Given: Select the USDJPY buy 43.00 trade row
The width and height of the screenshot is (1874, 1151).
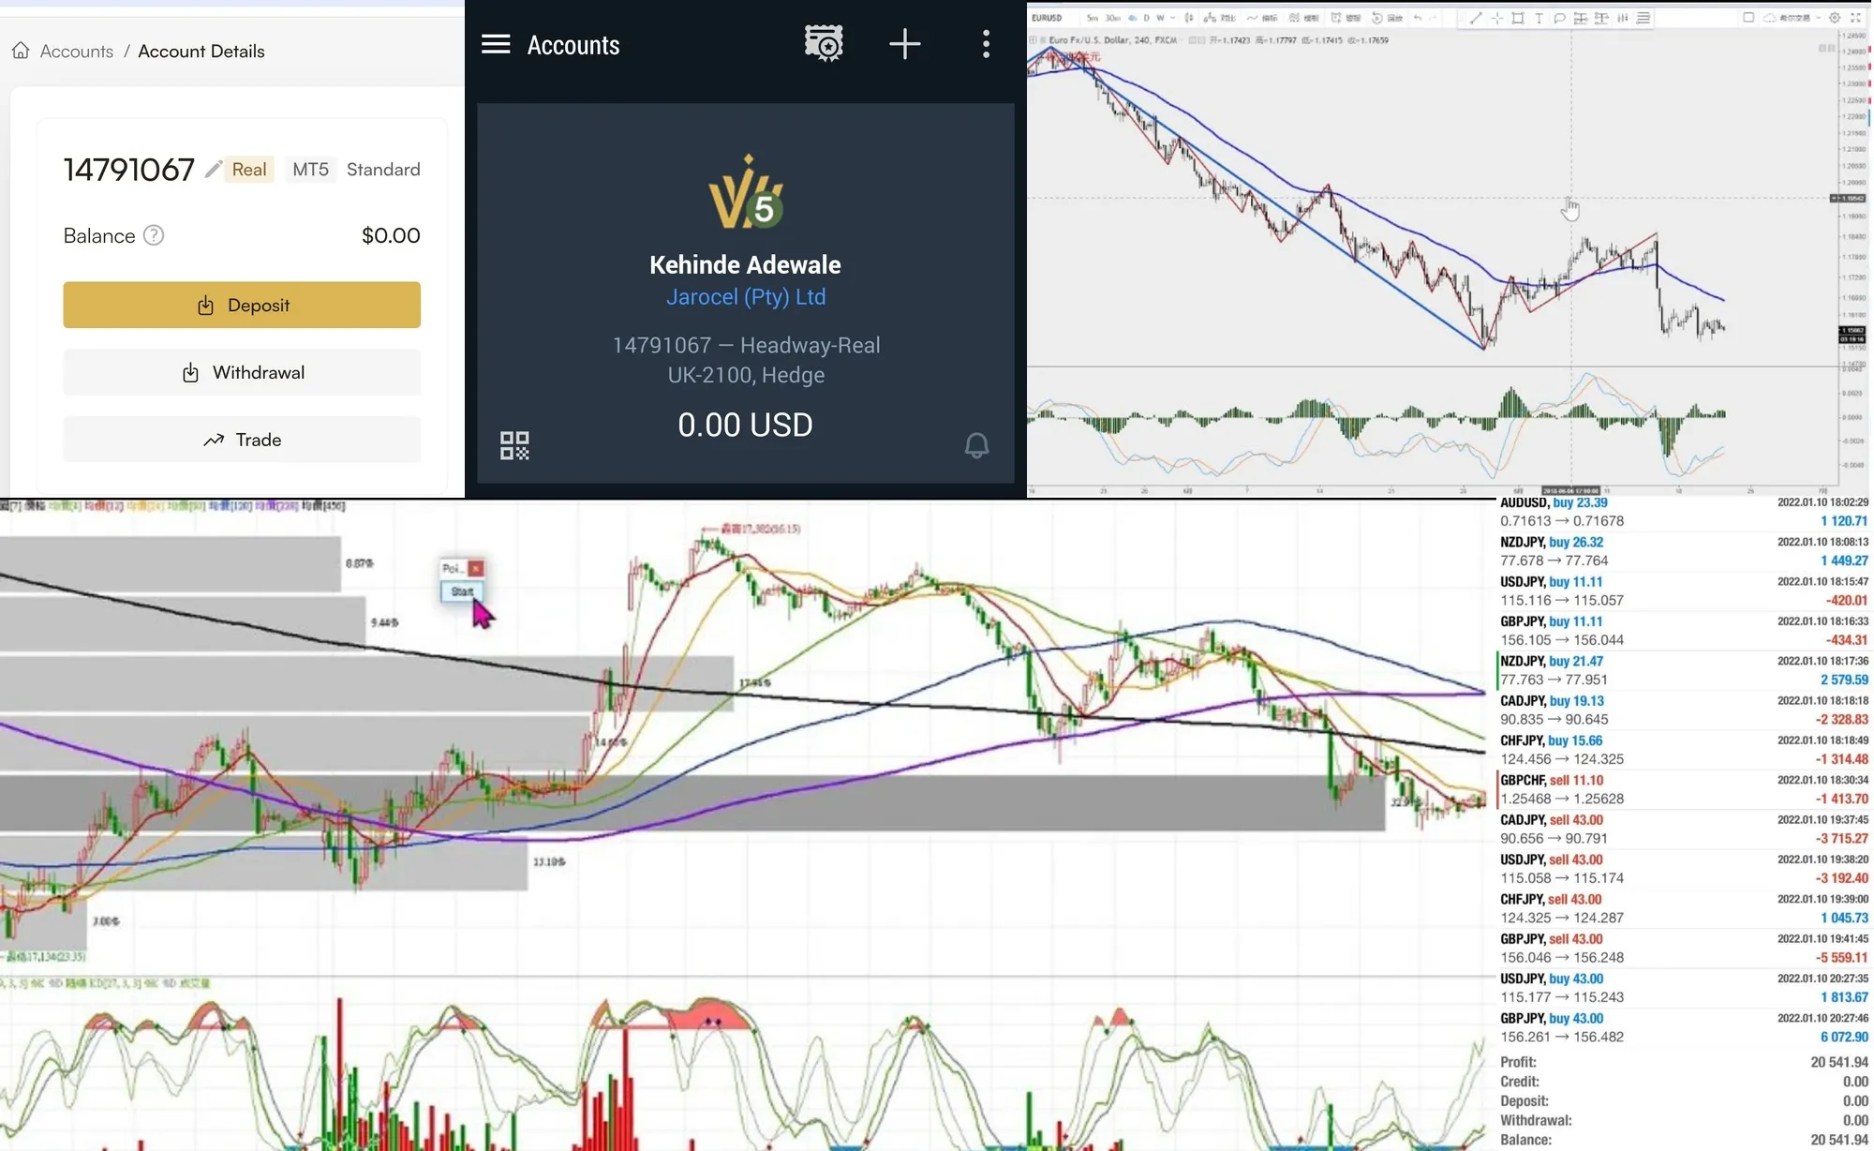Looking at the screenshot, I should click(1684, 988).
